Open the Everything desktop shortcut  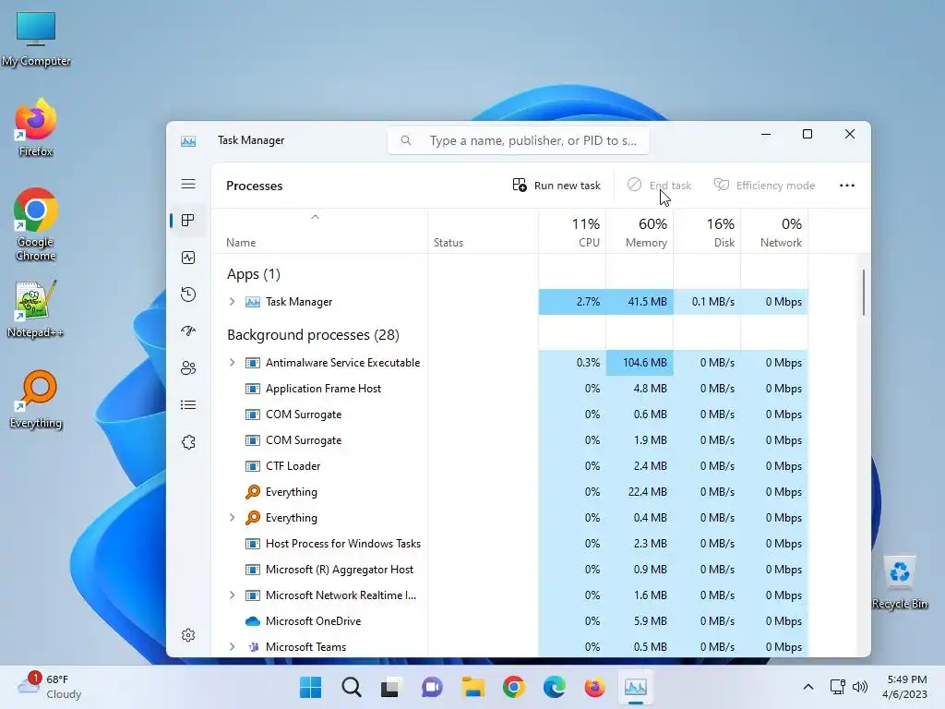36,399
